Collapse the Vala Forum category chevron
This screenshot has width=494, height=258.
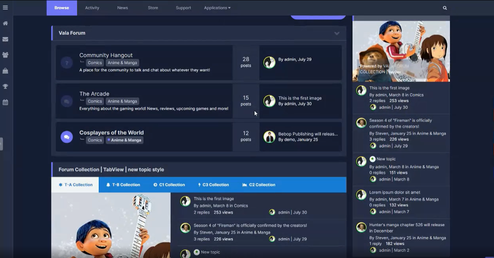pyautogui.click(x=337, y=33)
